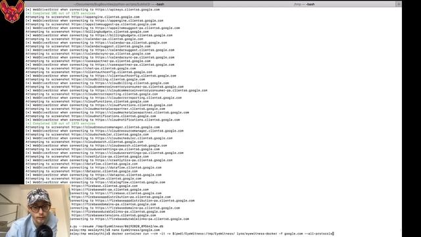The height and width of the screenshot is (237, 421).
Task: Click 'Attempting to screenshot https://appengine.clients6.google.com'
Action: pyautogui.click(x=82, y=16)
